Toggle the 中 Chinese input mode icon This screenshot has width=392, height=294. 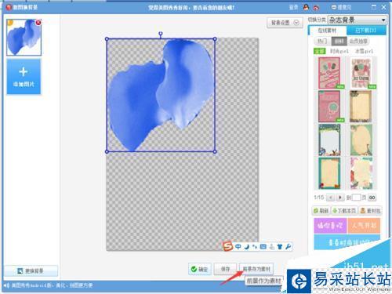(238, 246)
